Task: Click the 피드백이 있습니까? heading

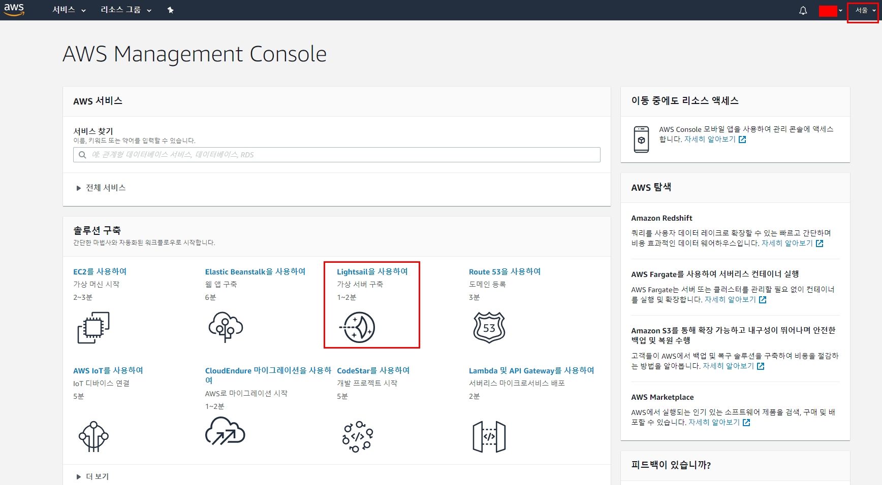Action: point(671,465)
